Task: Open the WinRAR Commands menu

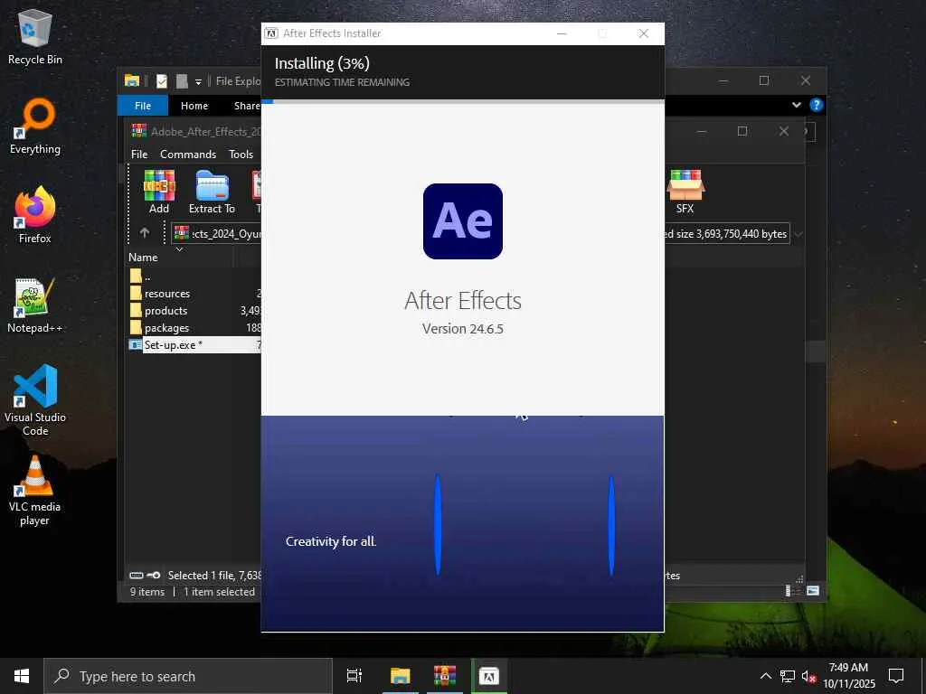Action: click(x=188, y=154)
